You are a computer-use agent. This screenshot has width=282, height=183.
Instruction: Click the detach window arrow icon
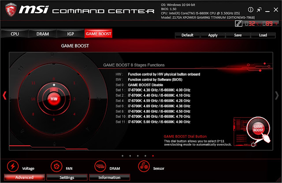pyautogui.click(x=259, y=10)
